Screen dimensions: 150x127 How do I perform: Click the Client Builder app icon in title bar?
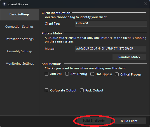coord(4,4)
